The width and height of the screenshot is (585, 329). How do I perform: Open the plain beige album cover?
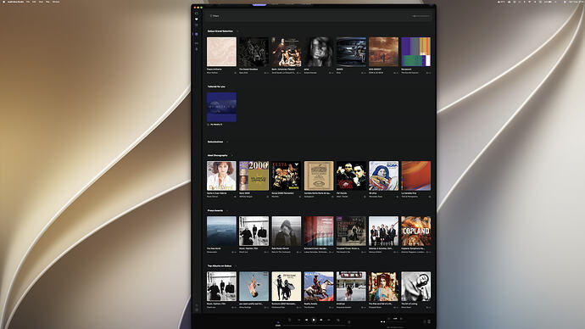point(221,52)
